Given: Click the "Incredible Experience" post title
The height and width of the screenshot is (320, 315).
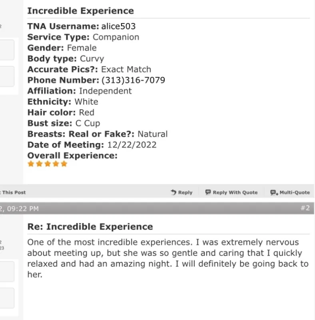Looking at the screenshot, I should pyautogui.click(x=80, y=11).
